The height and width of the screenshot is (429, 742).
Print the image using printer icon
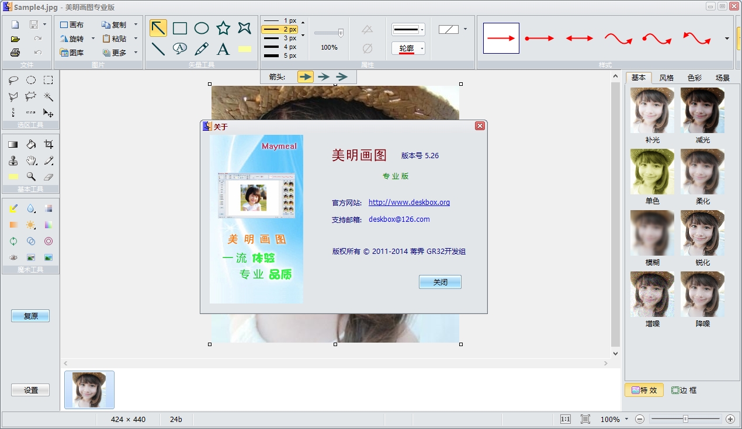pos(15,53)
